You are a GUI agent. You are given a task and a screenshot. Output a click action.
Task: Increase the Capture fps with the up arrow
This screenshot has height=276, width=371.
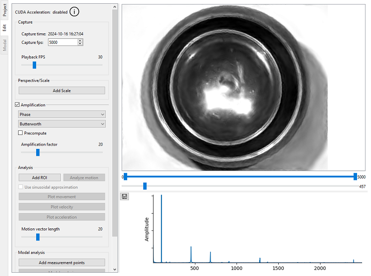[80, 41]
